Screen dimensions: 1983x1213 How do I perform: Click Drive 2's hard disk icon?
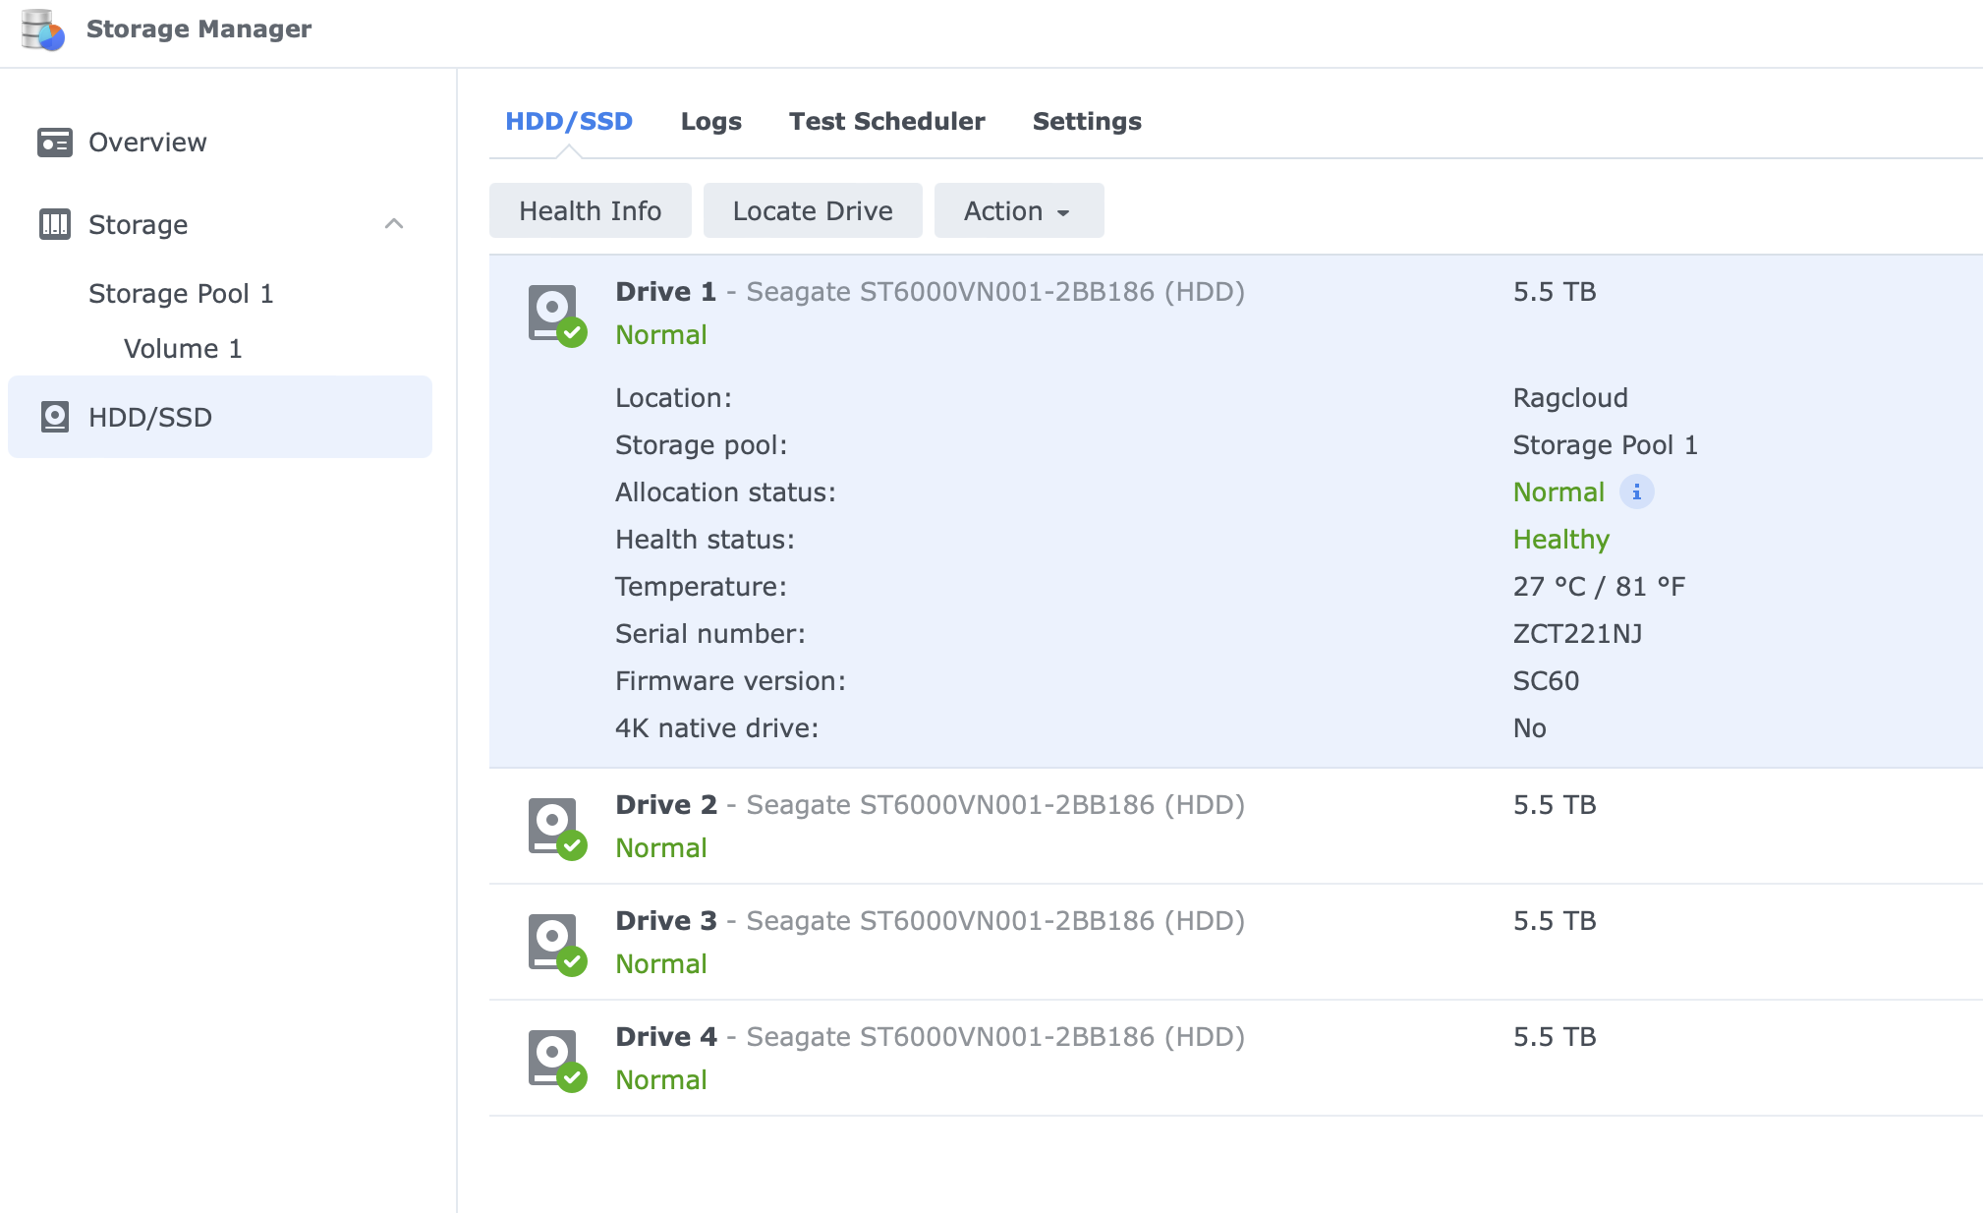(x=553, y=826)
